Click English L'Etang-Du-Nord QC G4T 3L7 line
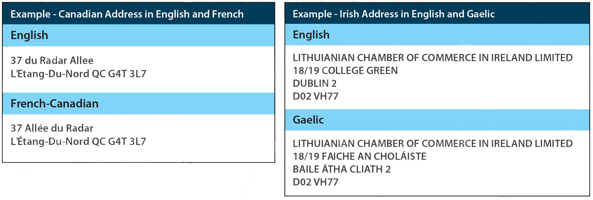The image size is (593, 200). pyautogui.click(x=78, y=74)
